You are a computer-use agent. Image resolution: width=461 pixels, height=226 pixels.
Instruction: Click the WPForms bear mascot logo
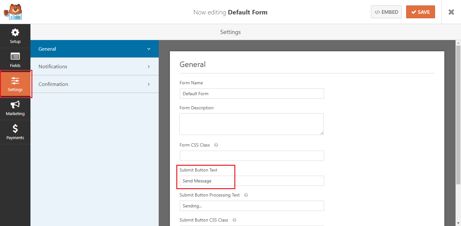point(13,12)
